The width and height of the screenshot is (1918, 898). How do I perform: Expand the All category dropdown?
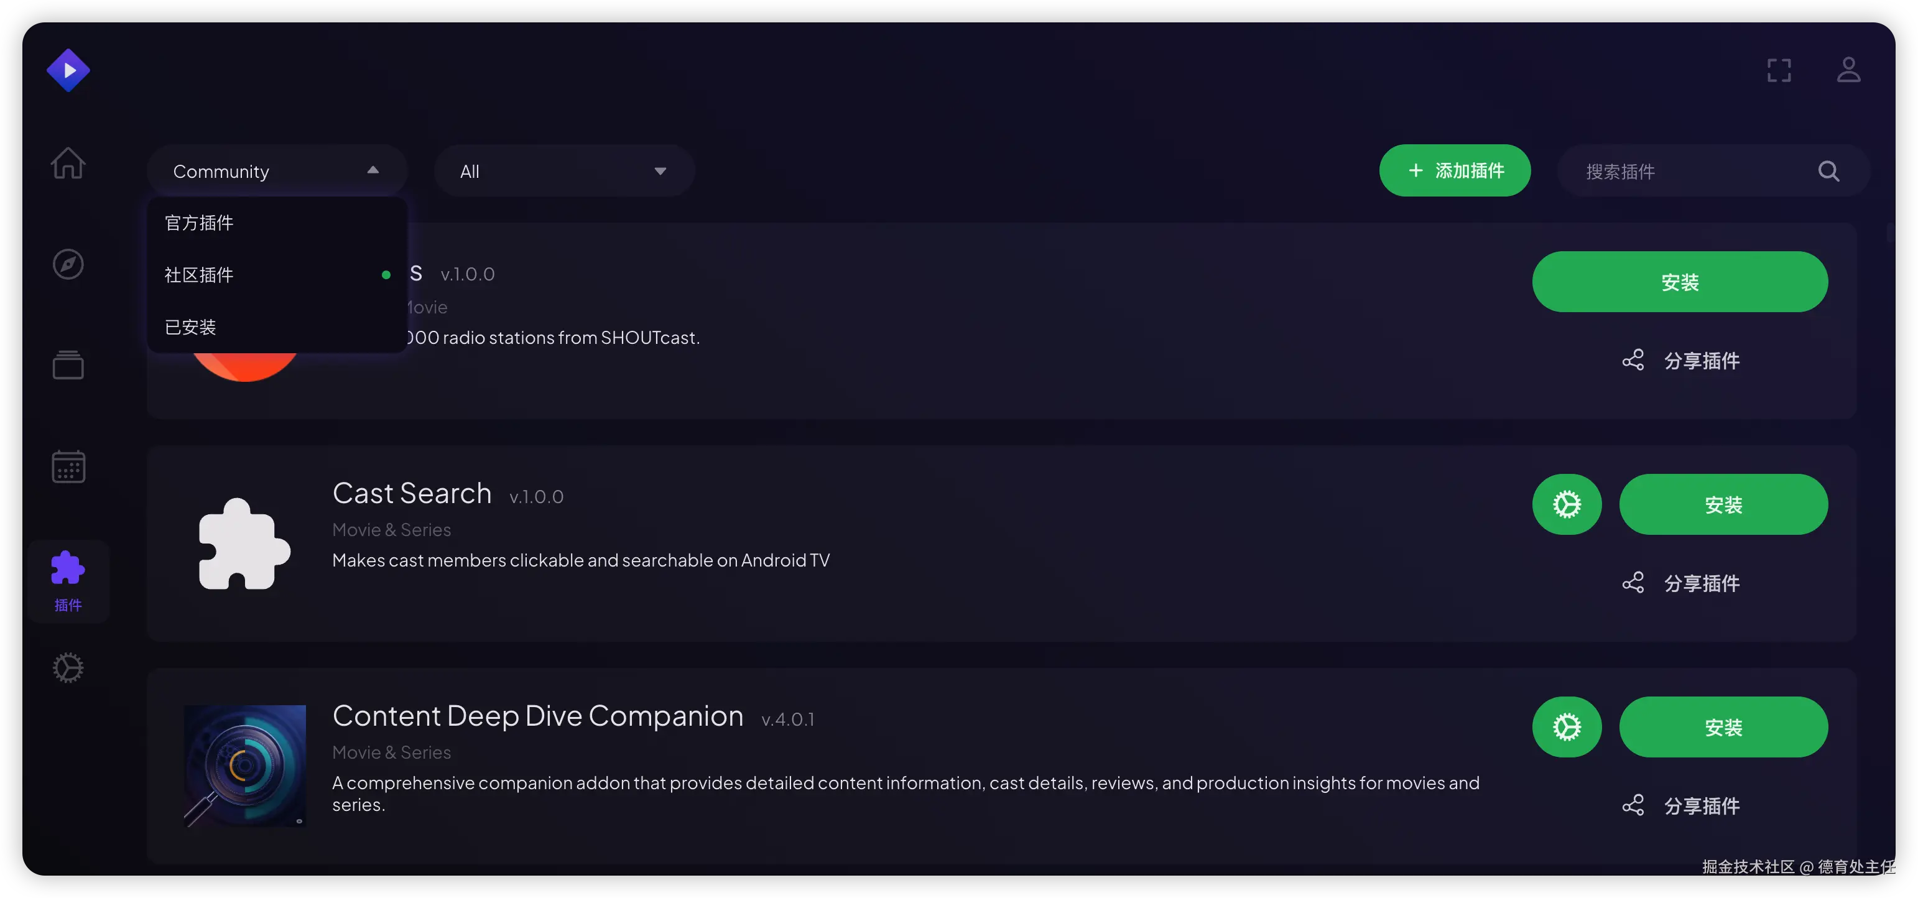coord(563,170)
